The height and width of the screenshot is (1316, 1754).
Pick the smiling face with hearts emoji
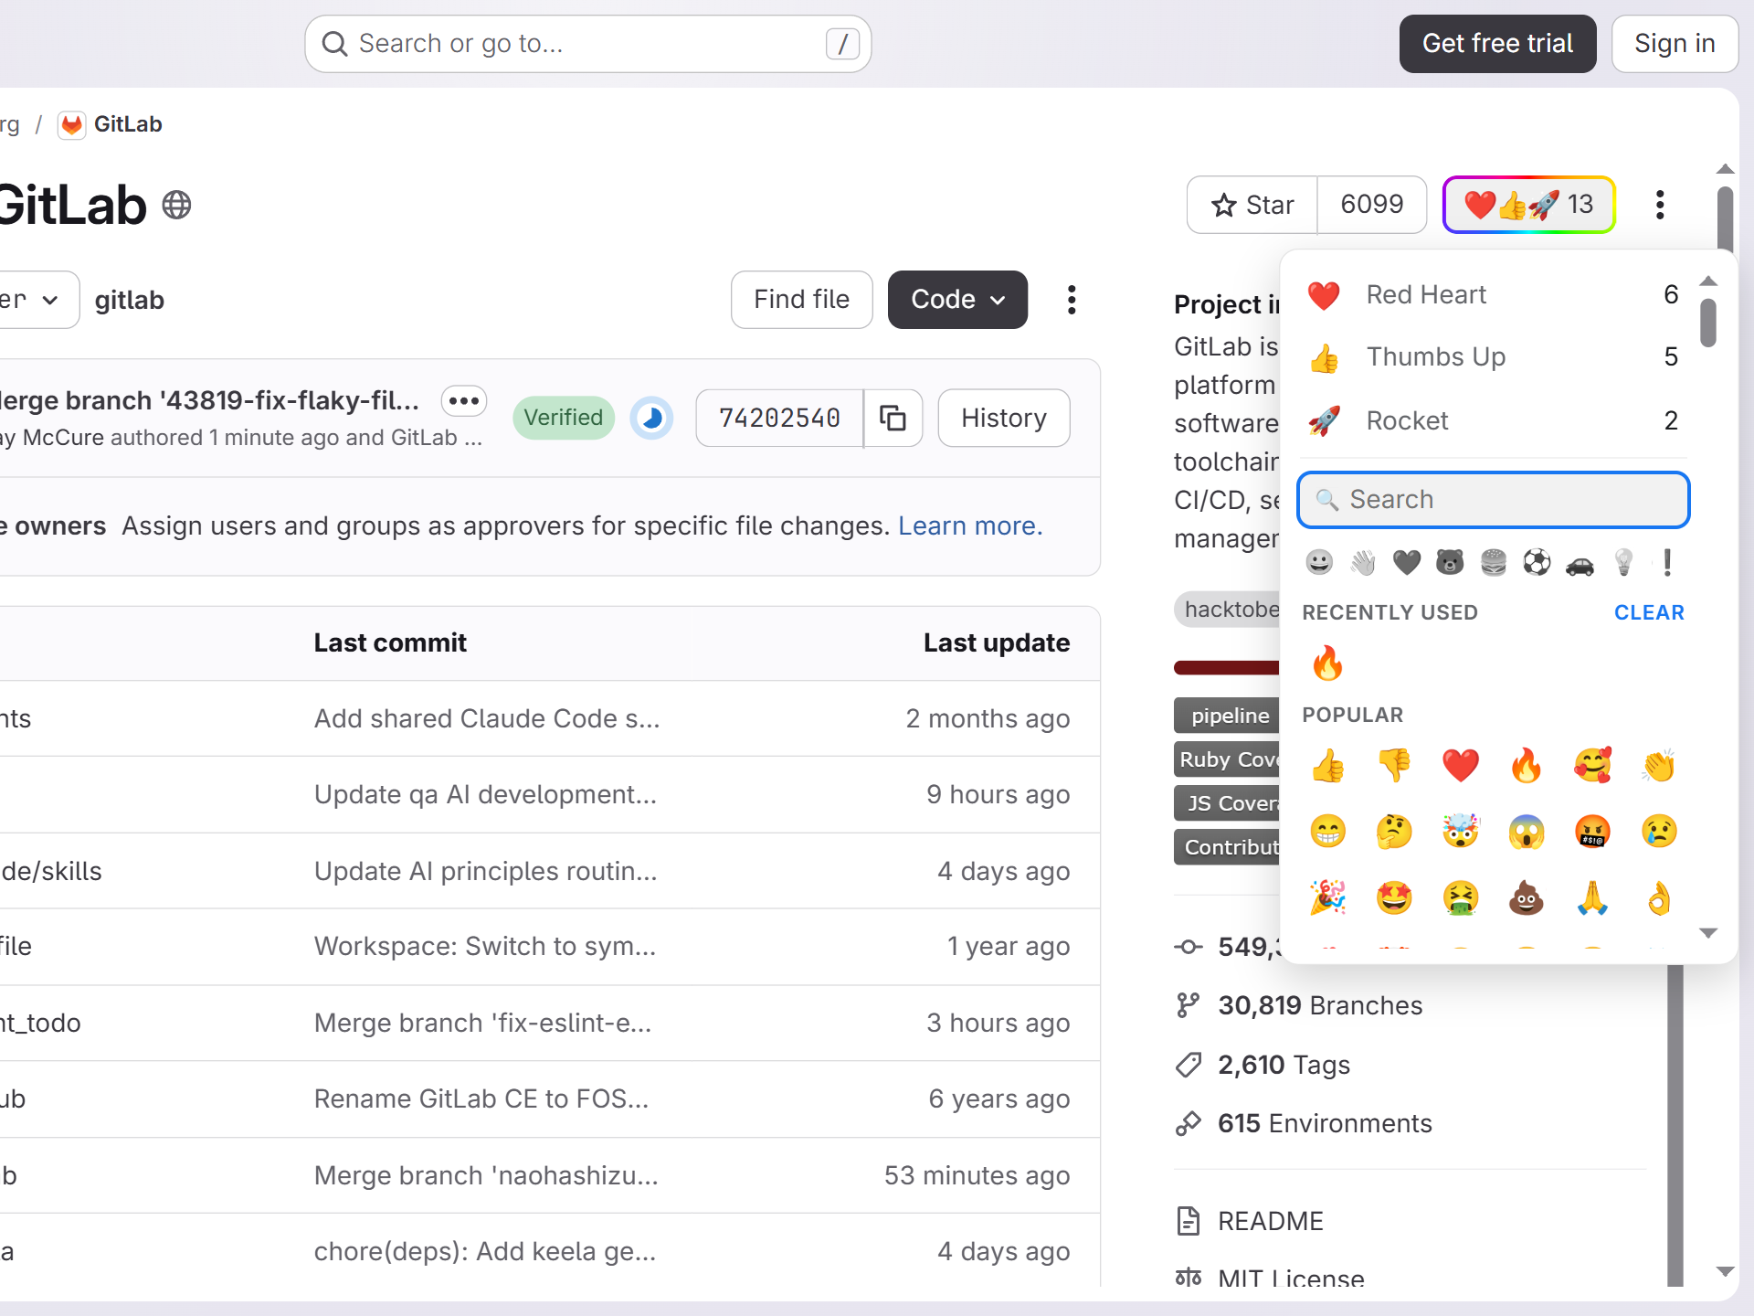point(1592,765)
